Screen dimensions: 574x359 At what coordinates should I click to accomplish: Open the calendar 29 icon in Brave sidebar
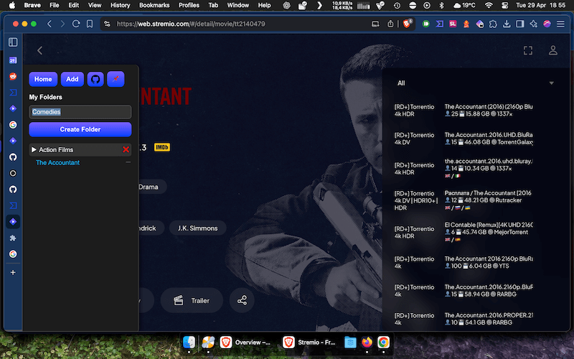tap(13, 60)
